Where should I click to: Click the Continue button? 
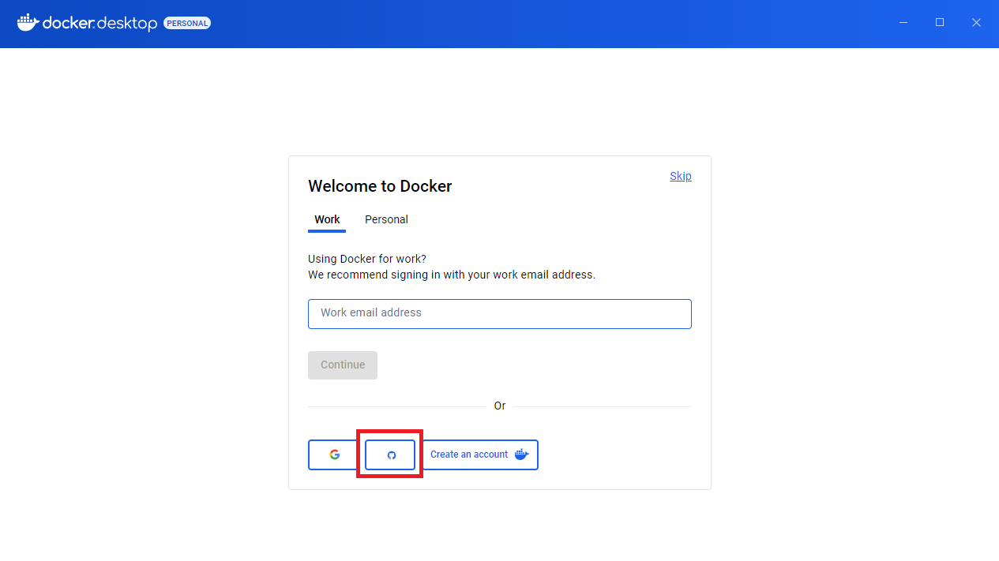[343, 365]
